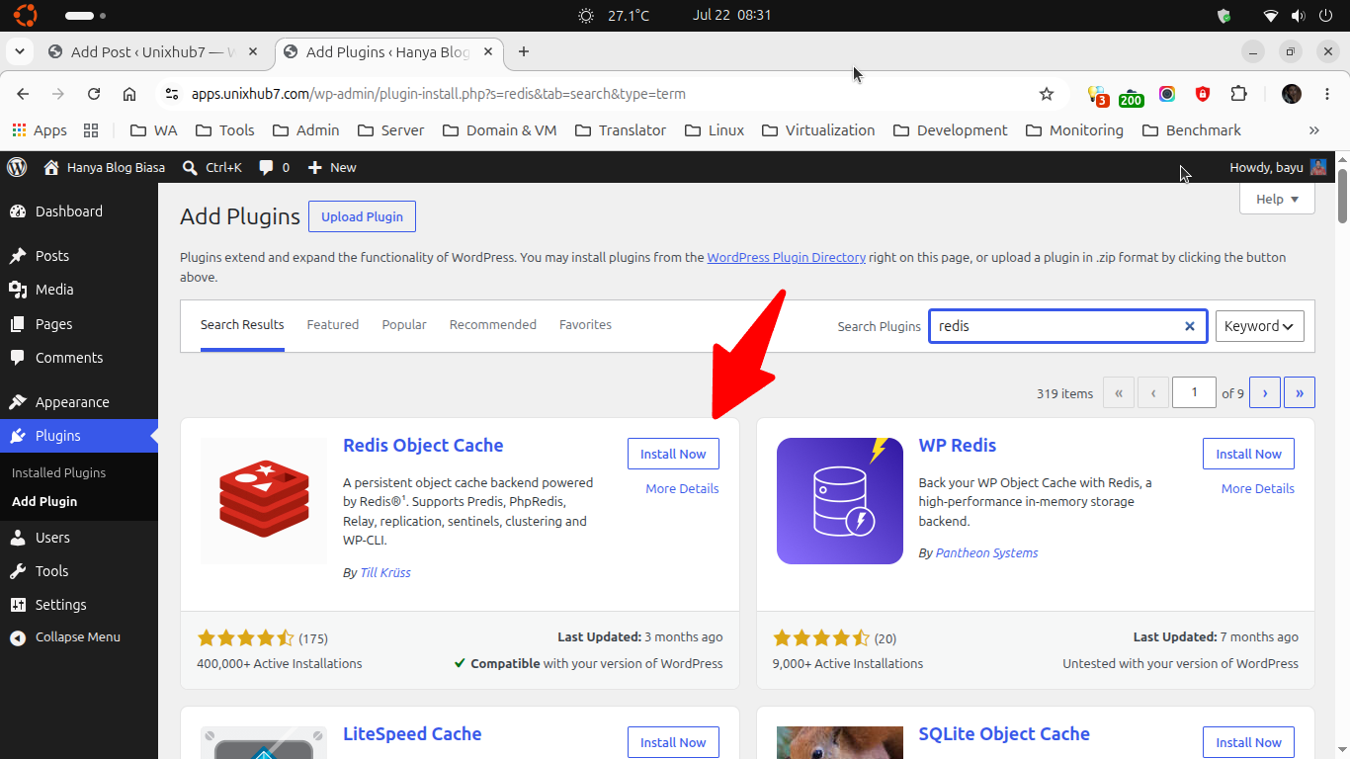The height and width of the screenshot is (759, 1350).
Task: Open new browser tab
Action: pos(524,51)
